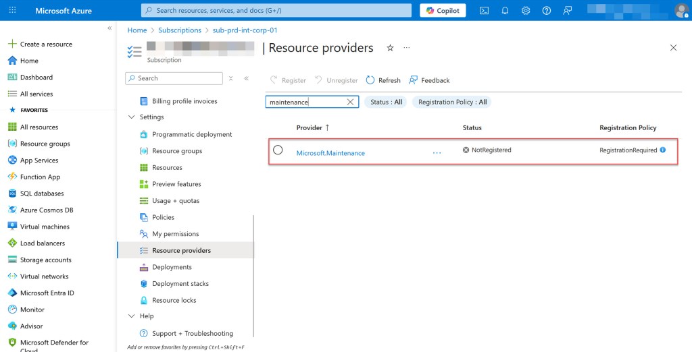The width and height of the screenshot is (692, 352).
Task: Clear the maintenance filter text
Action: (x=350, y=102)
